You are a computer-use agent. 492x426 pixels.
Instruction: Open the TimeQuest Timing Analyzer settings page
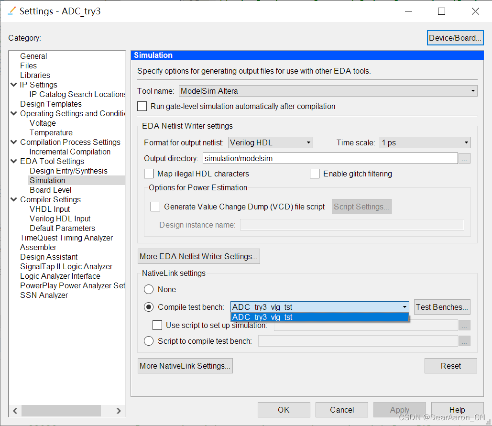click(x=66, y=238)
